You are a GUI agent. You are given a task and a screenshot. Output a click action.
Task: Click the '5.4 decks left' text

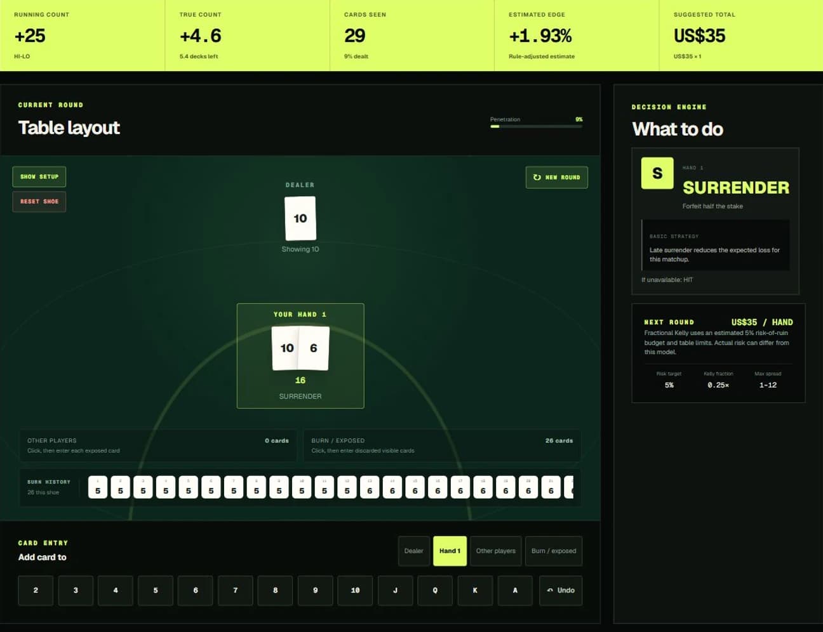coord(199,56)
